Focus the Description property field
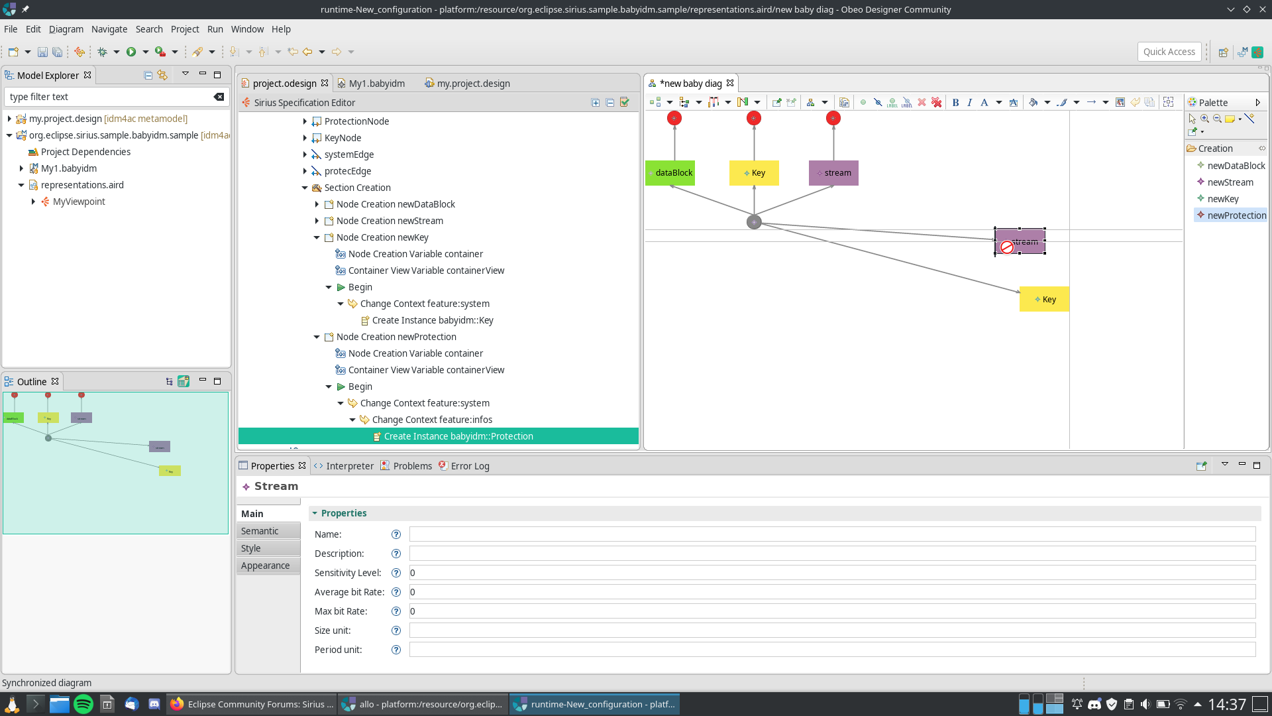 tap(832, 554)
